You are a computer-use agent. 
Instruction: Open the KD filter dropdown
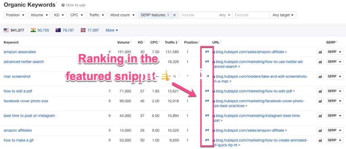[59, 15]
